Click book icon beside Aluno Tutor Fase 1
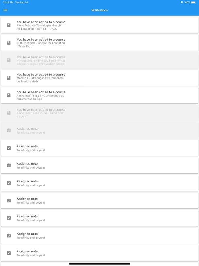 coord(9,95)
